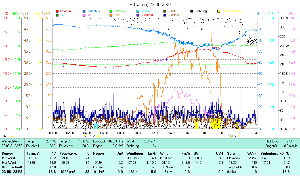The height and width of the screenshot is (176, 300).
Task: Click the yellow marker beside 16:32
Action: coord(12,136)
